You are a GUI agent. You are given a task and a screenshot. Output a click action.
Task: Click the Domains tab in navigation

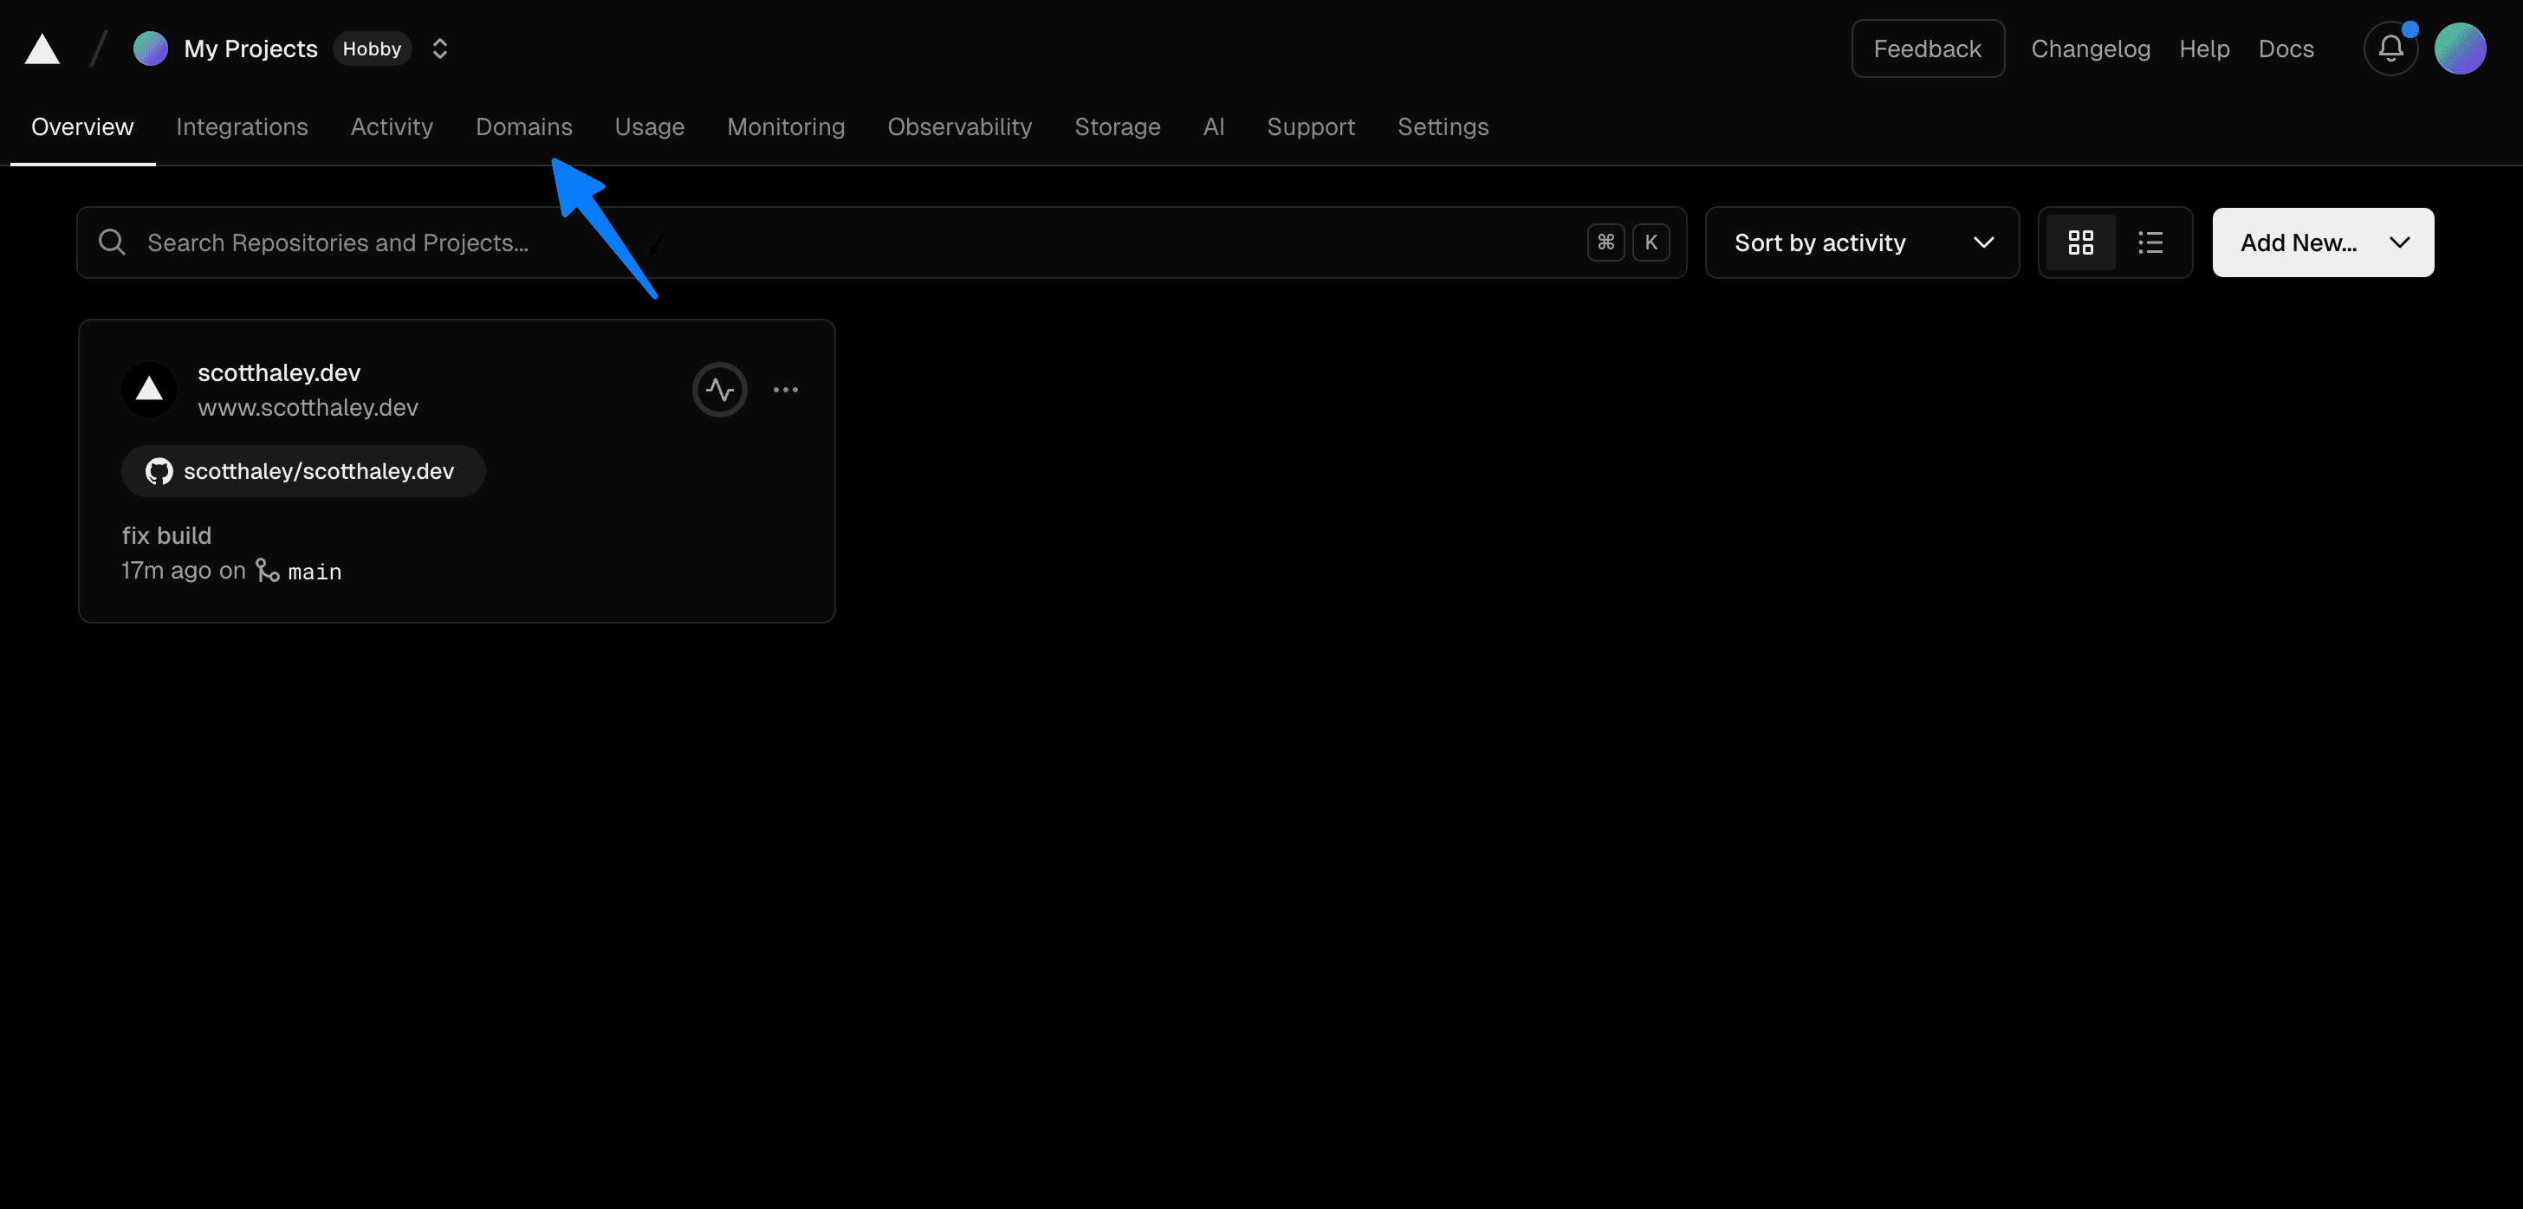[523, 126]
